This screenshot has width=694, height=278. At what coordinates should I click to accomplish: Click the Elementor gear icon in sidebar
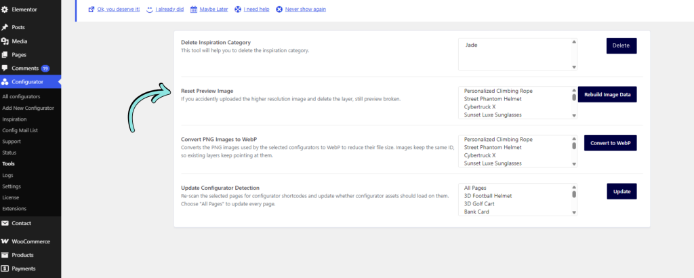point(5,9)
